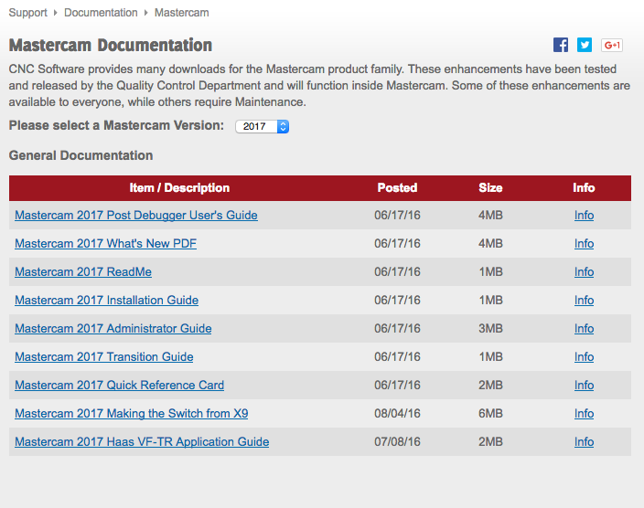Open Info for Haas VF-TR Application Guide
Viewport: 644px width, 508px height.
[584, 442]
